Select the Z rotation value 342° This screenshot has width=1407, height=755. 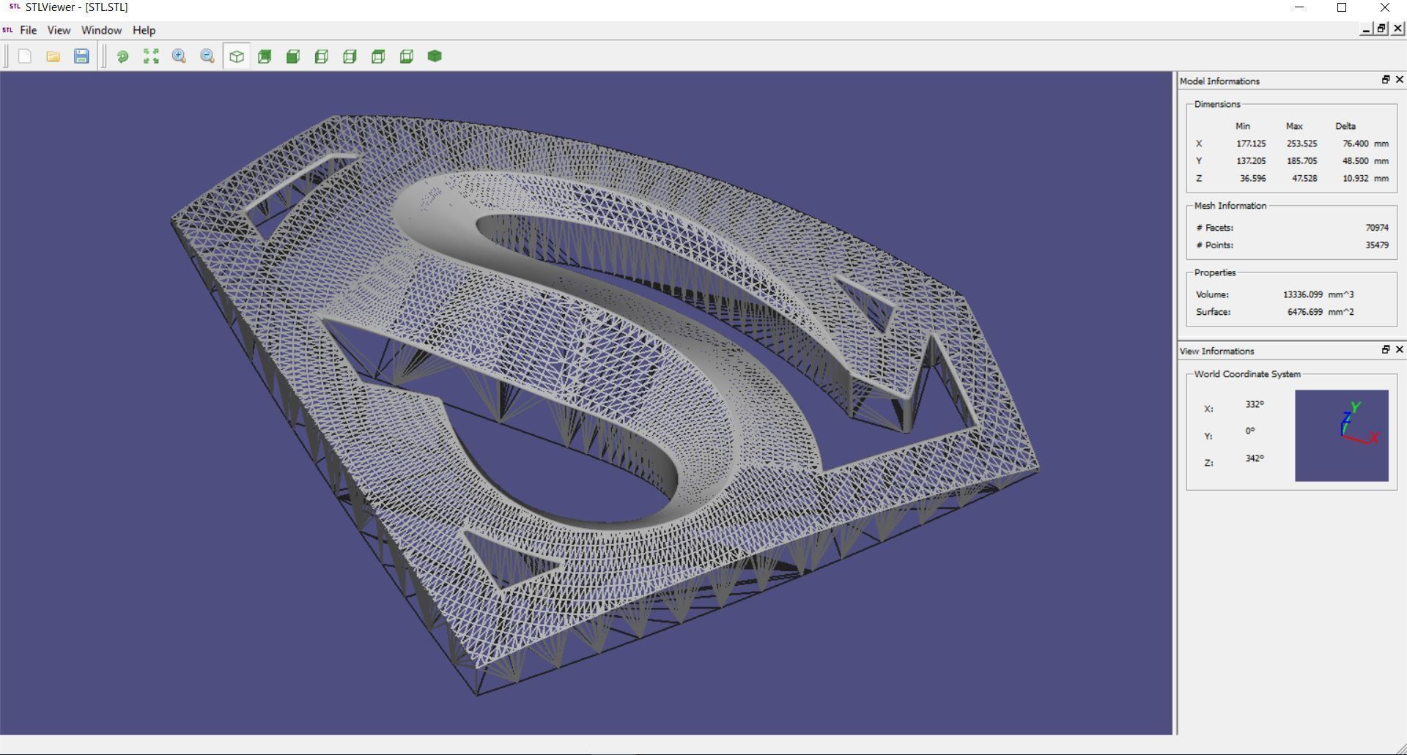(x=1255, y=458)
